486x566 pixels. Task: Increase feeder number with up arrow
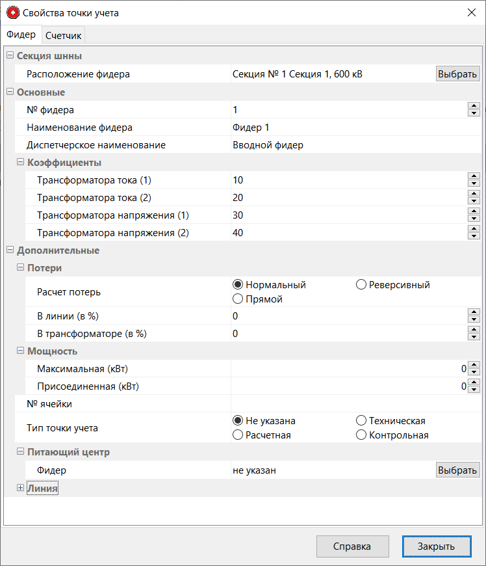pyautogui.click(x=474, y=107)
